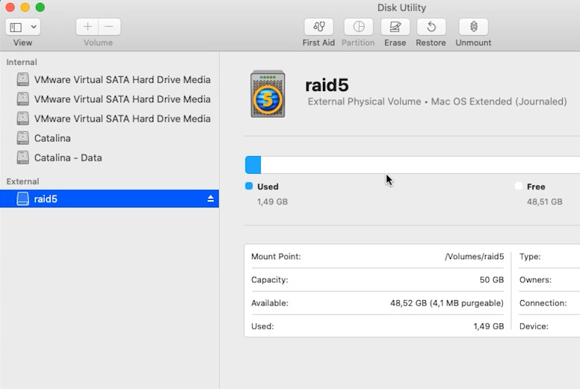This screenshot has height=389, width=580.
Task: Zoom window with the green button
Action: [40, 7]
